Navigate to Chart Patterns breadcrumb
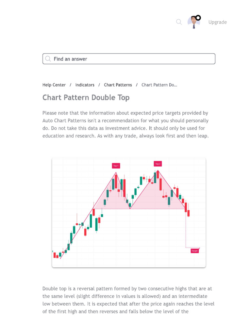This screenshot has height=335, width=251. (x=118, y=85)
